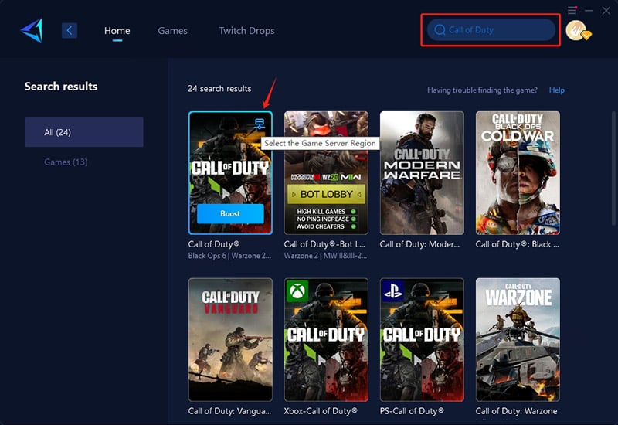Click 'Having trouble finding the game?' text
The height and width of the screenshot is (425, 618).
[482, 90]
